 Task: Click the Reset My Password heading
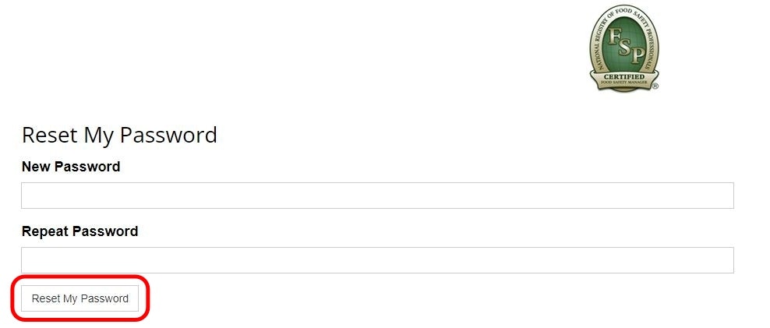coord(119,135)
